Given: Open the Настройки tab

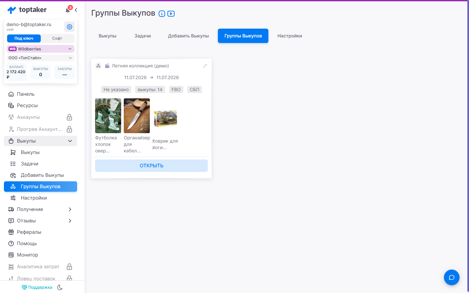Looking at the screenshot, I should (290, 36).
